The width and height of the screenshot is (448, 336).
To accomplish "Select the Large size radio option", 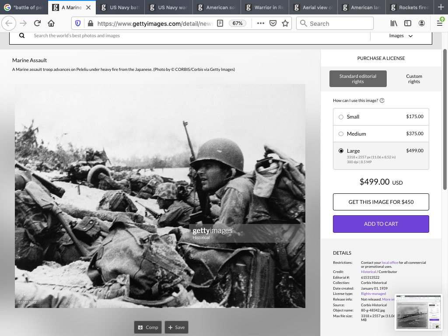I will pyautogui.click(x=341, y=151).
